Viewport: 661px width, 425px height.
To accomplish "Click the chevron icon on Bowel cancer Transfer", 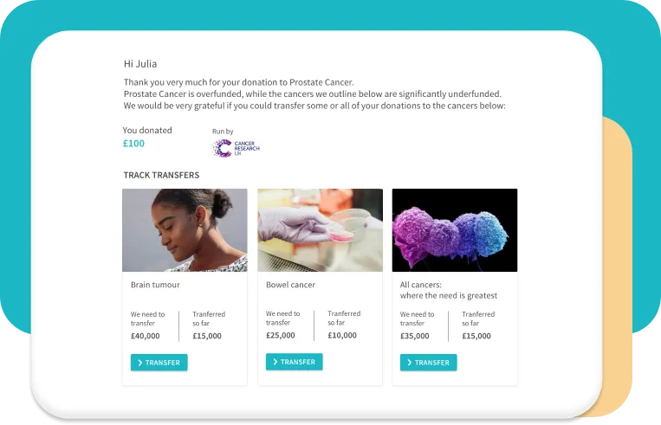I will pos(275,362).
